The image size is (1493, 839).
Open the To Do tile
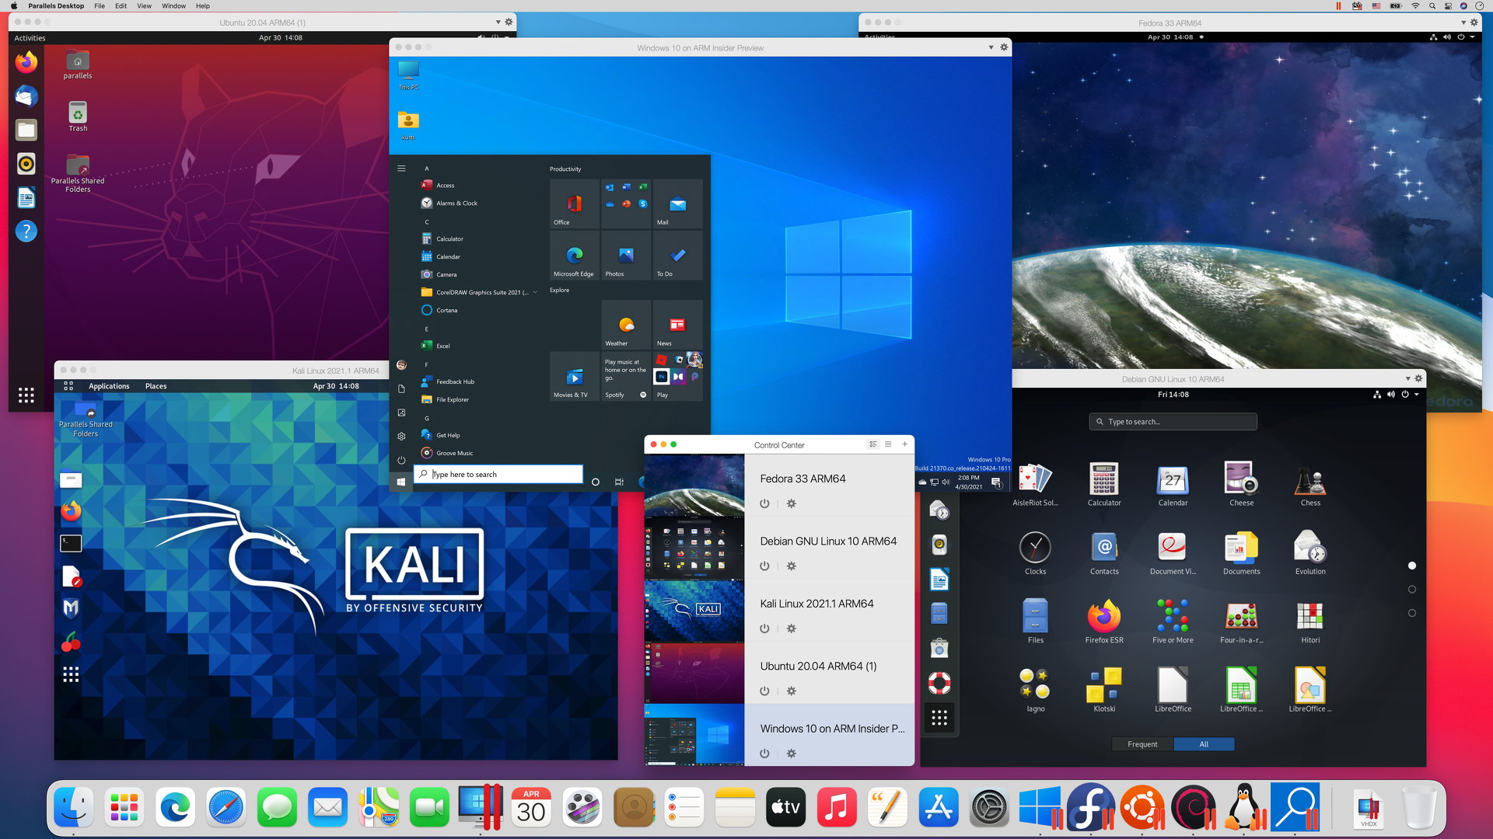point(677,256)
